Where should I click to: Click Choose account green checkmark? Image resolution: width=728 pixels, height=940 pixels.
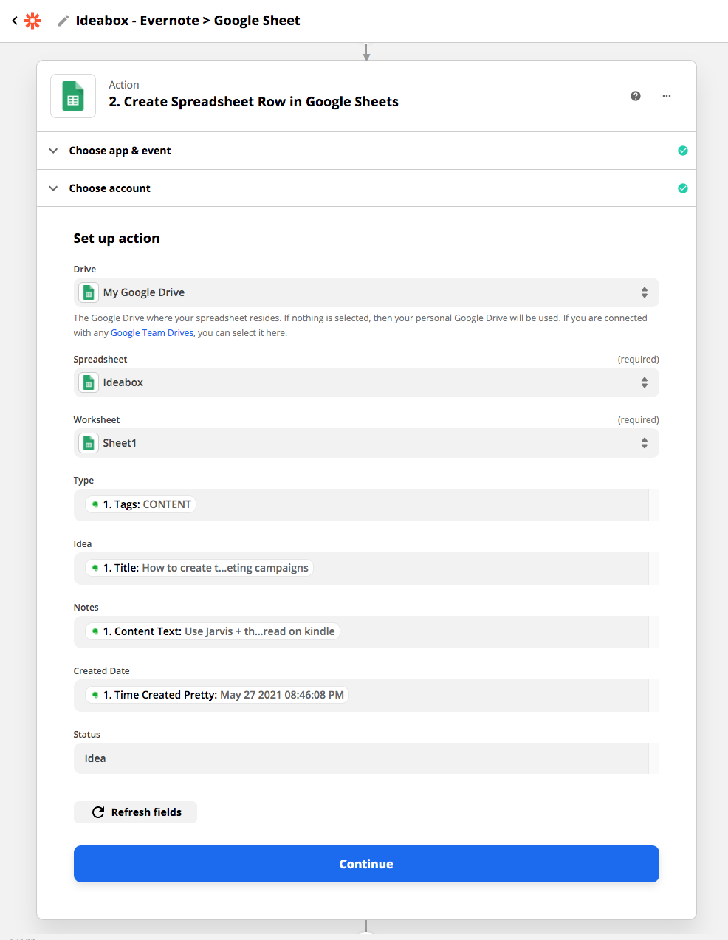click(x=683, y=188)
